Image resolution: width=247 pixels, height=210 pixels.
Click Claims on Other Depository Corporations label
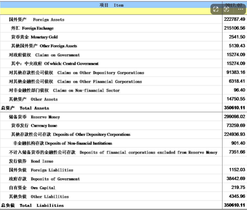76,73
